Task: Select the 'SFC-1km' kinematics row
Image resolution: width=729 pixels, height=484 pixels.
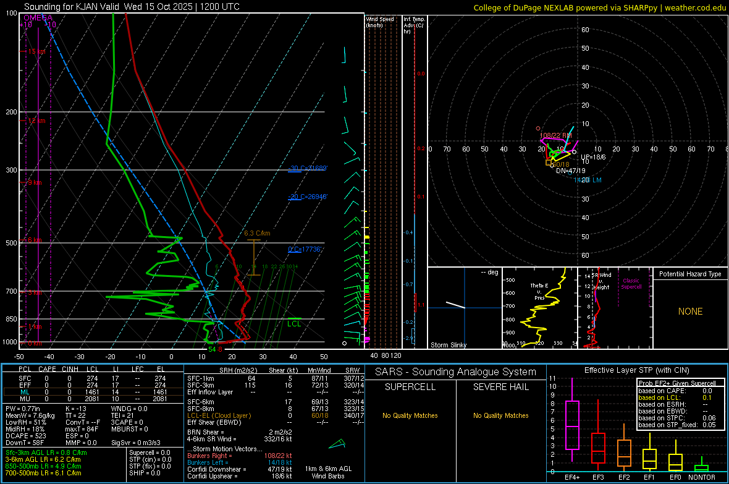Action: coord(276,378)
